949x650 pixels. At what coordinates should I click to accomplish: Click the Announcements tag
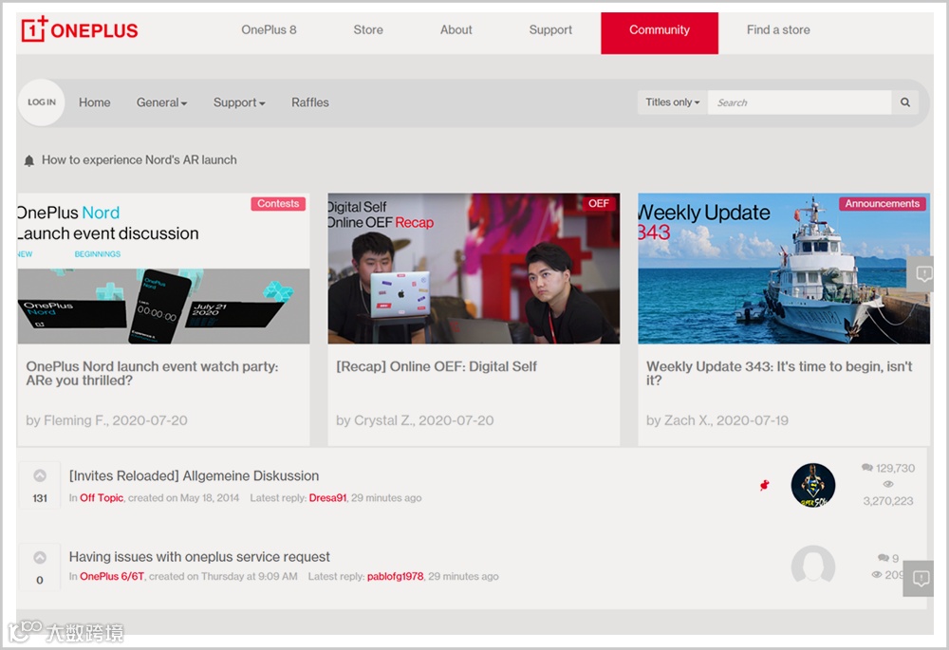click(882, 203)
